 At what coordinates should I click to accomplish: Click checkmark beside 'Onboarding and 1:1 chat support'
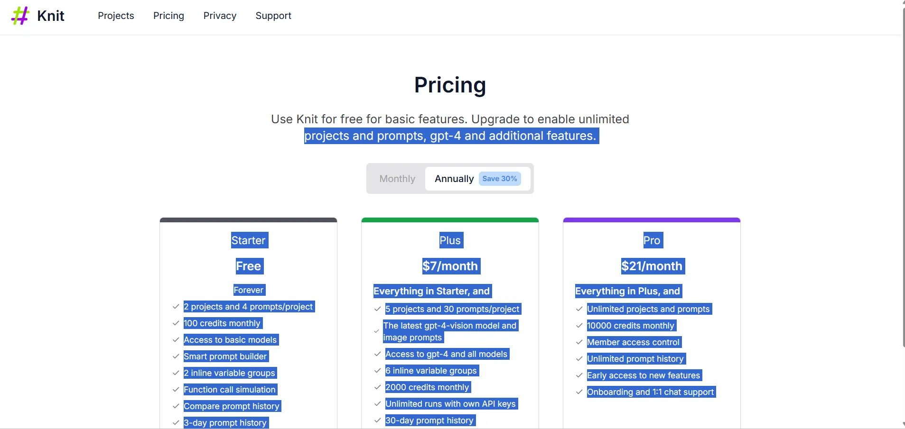[x=579, y=392]
